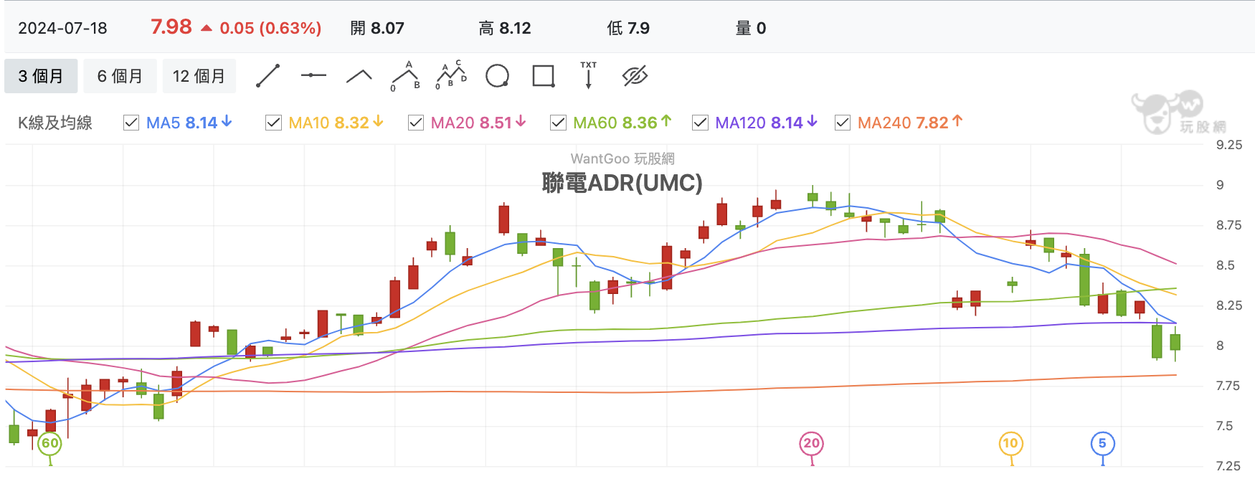Switch to 3 個月 time range
Image resolution: width=1255 pixels, height=479 pixels.
point(41,76)
